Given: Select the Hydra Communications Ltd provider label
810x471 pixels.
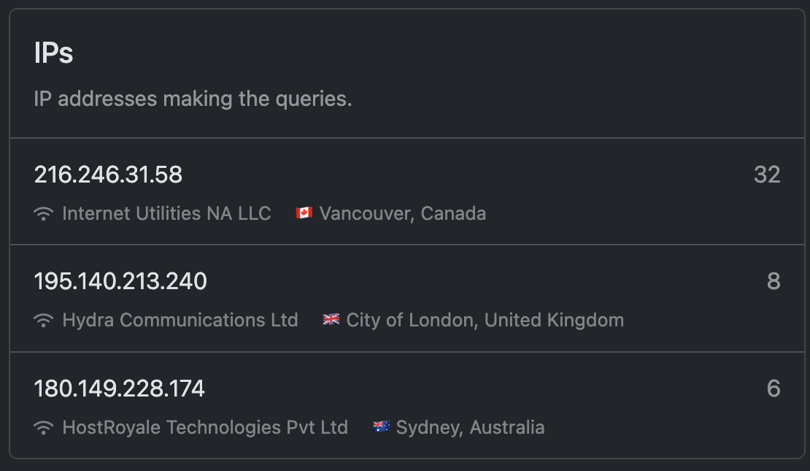Looking at the screenshot, I should pos(180,320).
